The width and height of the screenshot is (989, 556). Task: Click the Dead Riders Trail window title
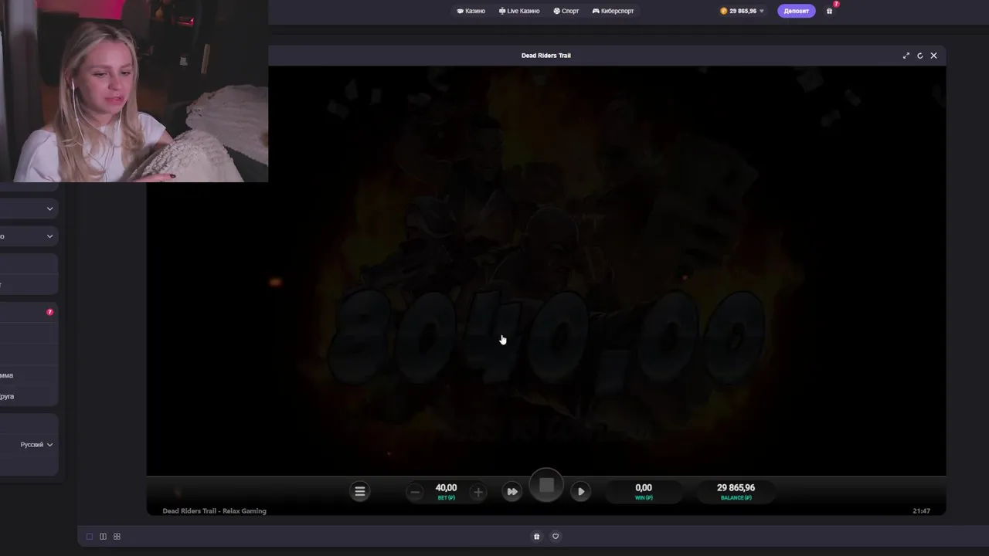coord(546,56)
